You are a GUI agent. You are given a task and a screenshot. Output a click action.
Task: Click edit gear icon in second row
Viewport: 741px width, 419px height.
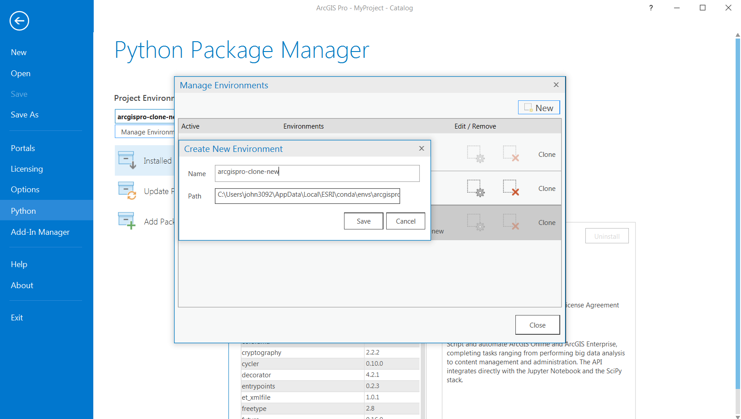coord(476,188)
